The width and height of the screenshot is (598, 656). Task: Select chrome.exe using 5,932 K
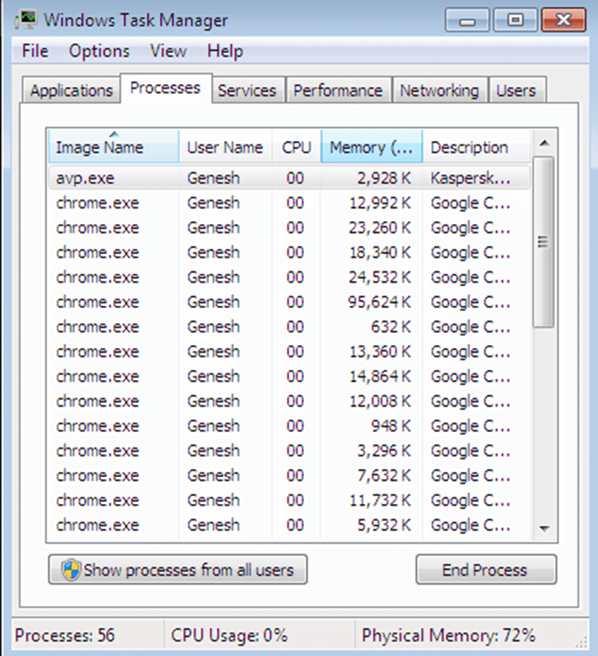[289, 524]
